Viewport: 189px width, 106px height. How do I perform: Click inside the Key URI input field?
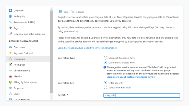142,95
